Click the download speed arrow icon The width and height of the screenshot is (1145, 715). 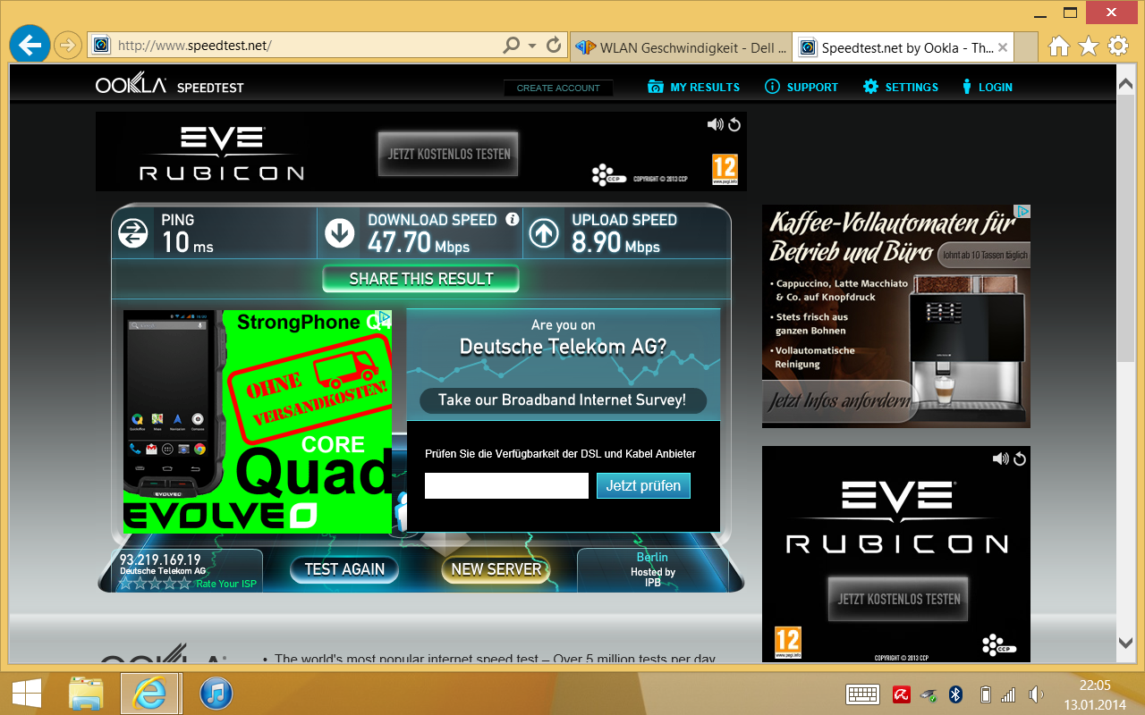click(x=339, y=234)
